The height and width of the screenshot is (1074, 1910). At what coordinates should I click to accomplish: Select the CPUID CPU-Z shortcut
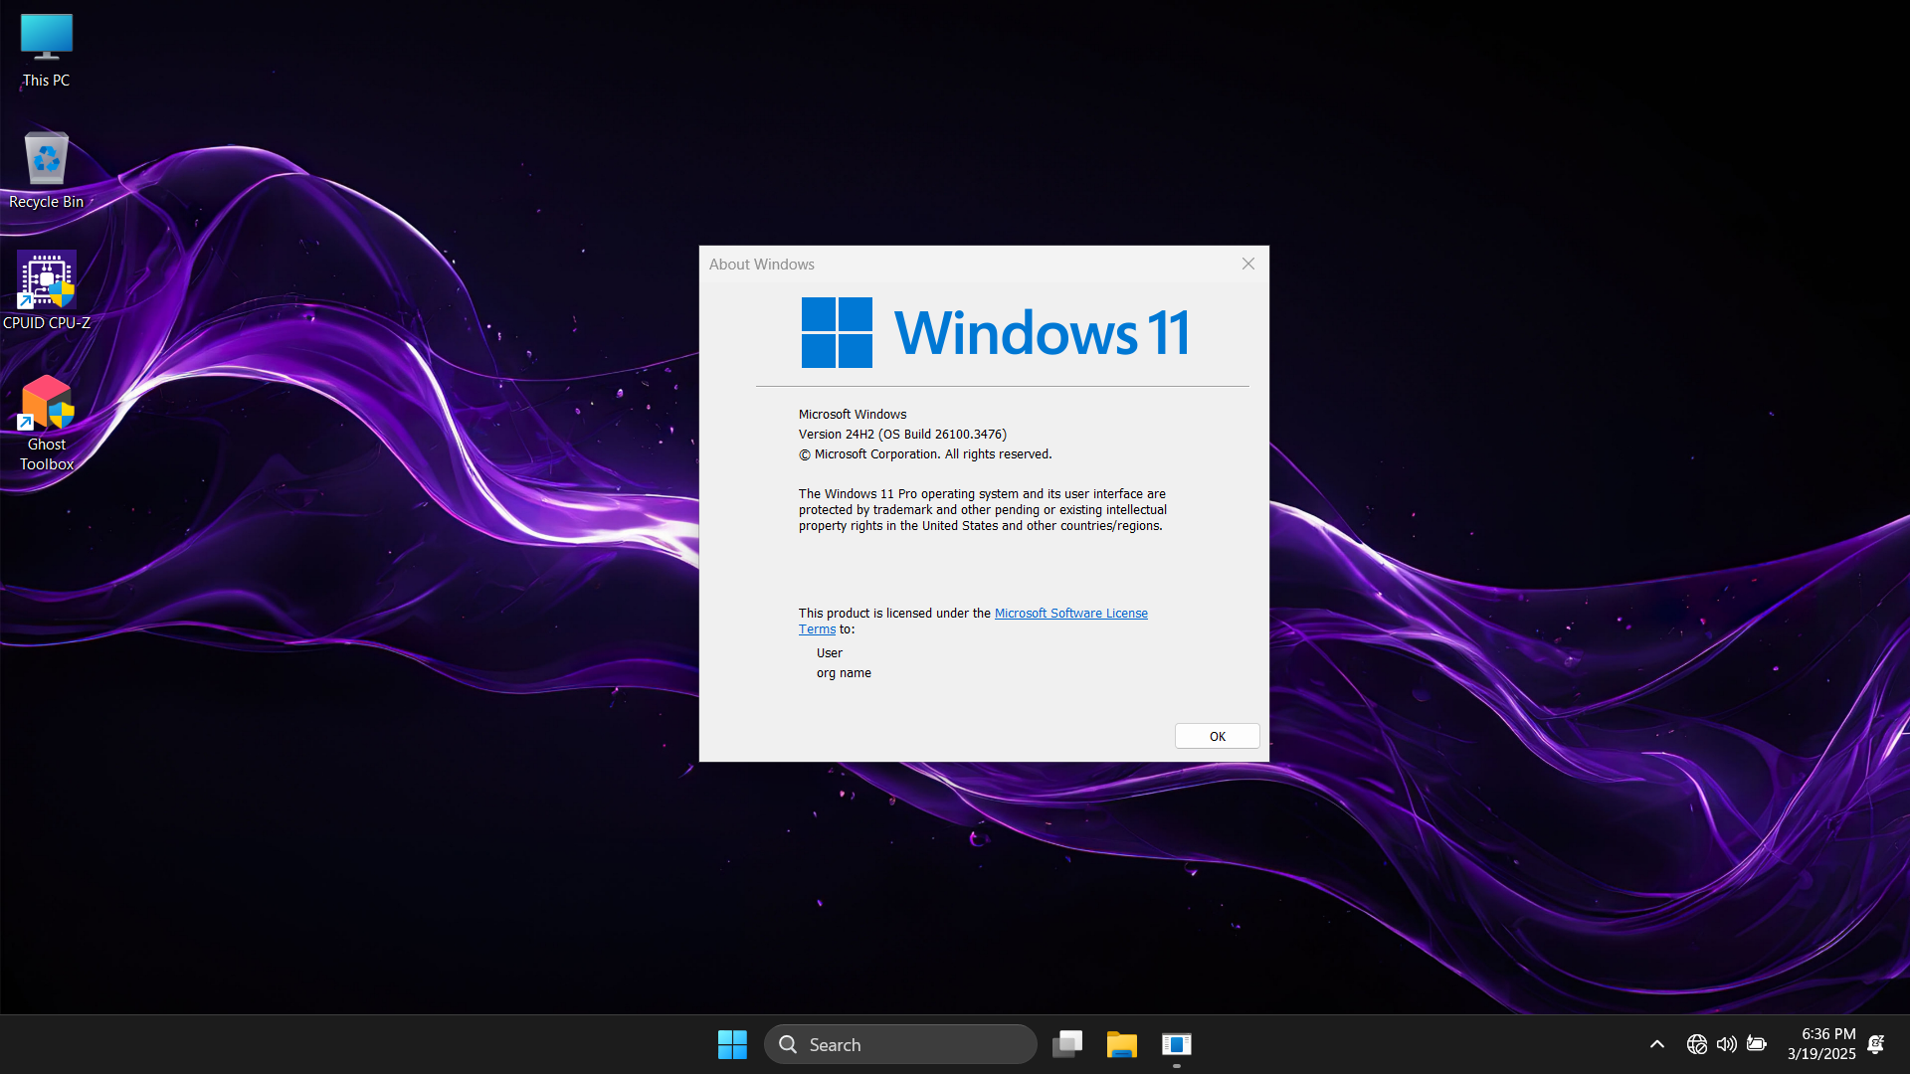[46, 290]
